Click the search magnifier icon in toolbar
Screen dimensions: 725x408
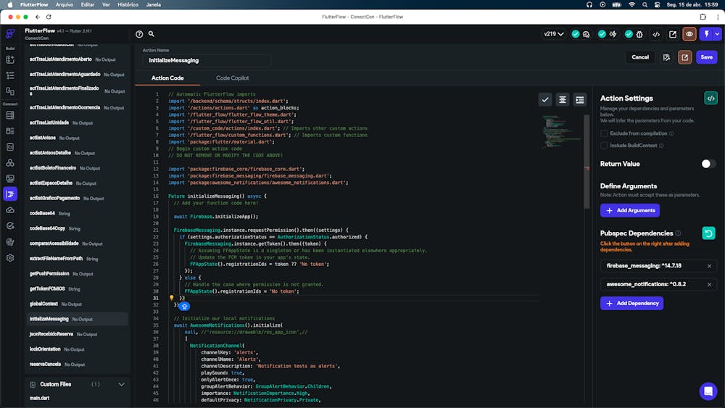click(152, 34)
